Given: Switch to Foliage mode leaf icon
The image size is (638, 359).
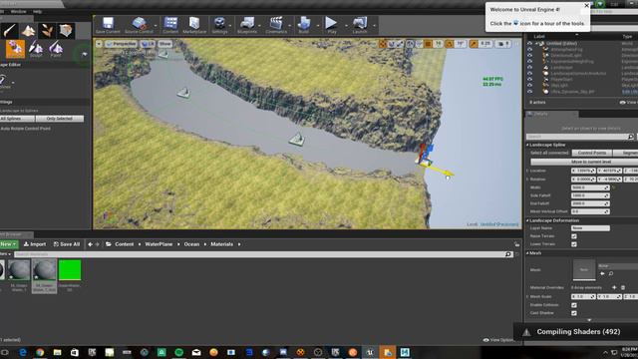Looking at the screenshot, I should click(47, 31).
